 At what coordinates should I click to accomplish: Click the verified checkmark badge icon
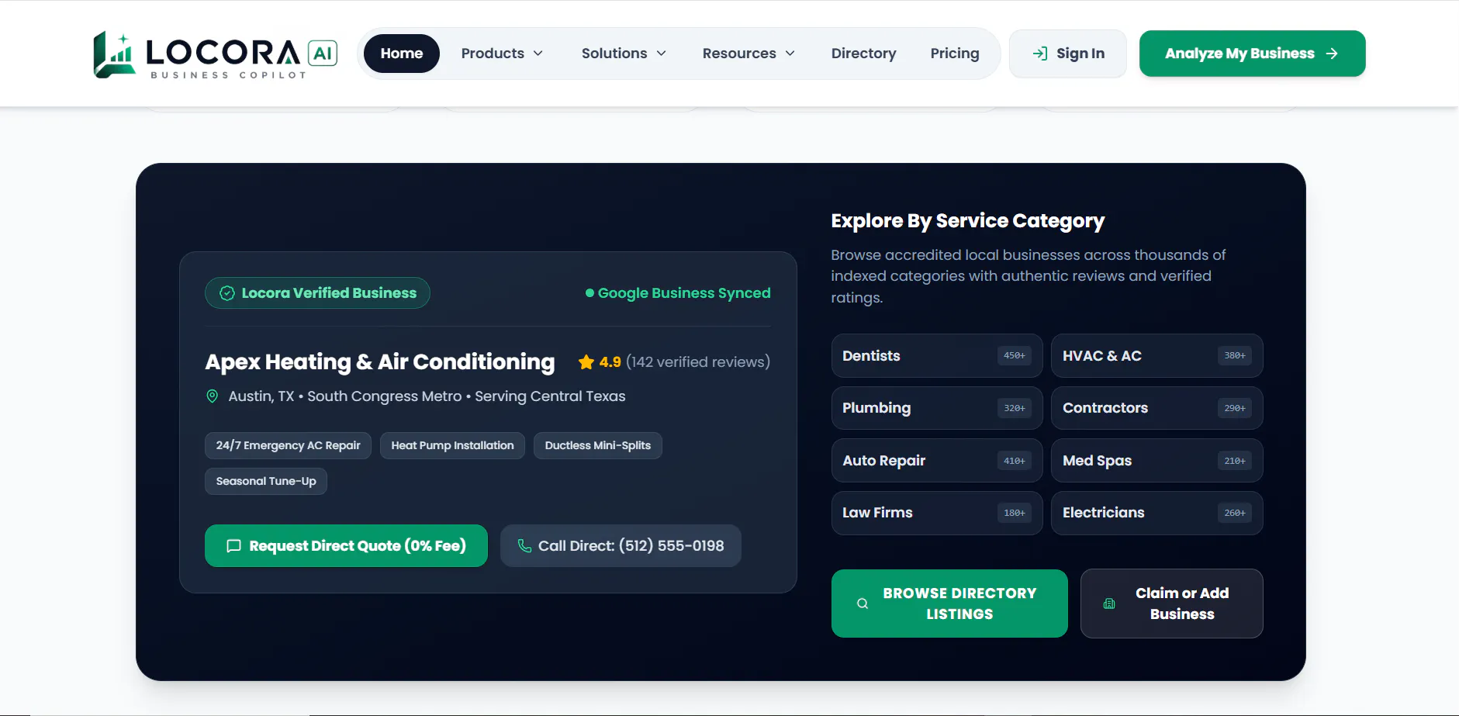[x=227, y=293]
